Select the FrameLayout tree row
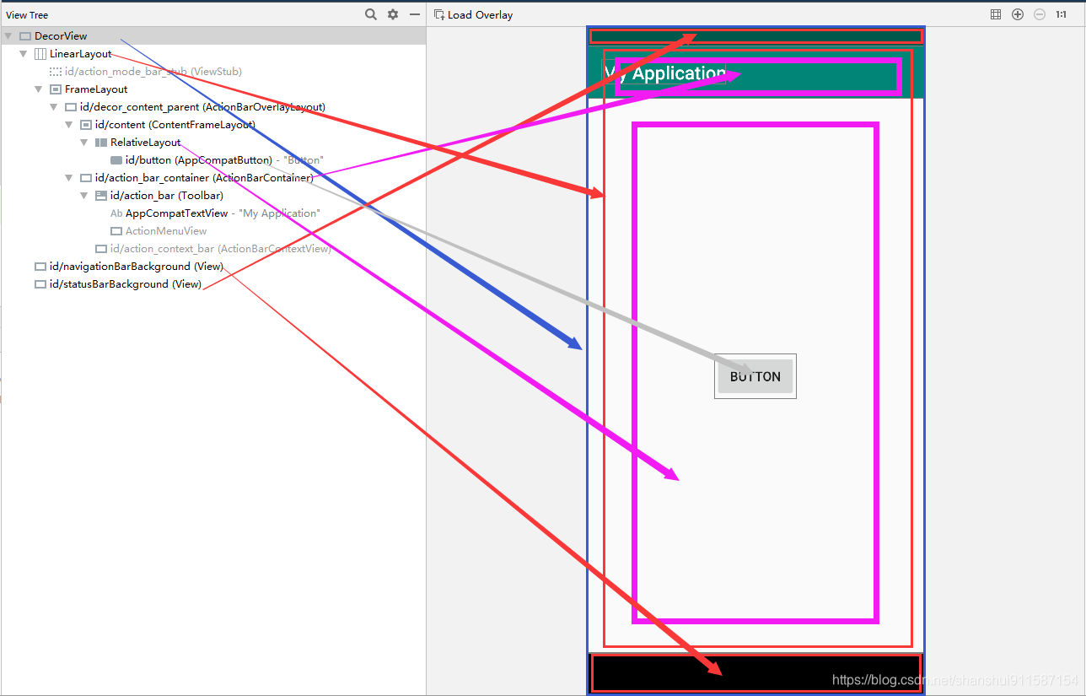Viewport: 1086px width, 696px height. (x=213, y=89)
